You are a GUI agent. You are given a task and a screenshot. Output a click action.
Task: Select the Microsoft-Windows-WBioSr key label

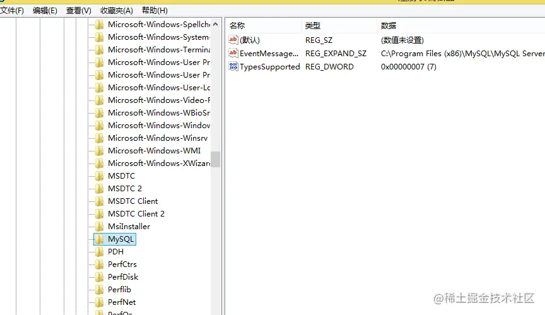tap(159, 112)
